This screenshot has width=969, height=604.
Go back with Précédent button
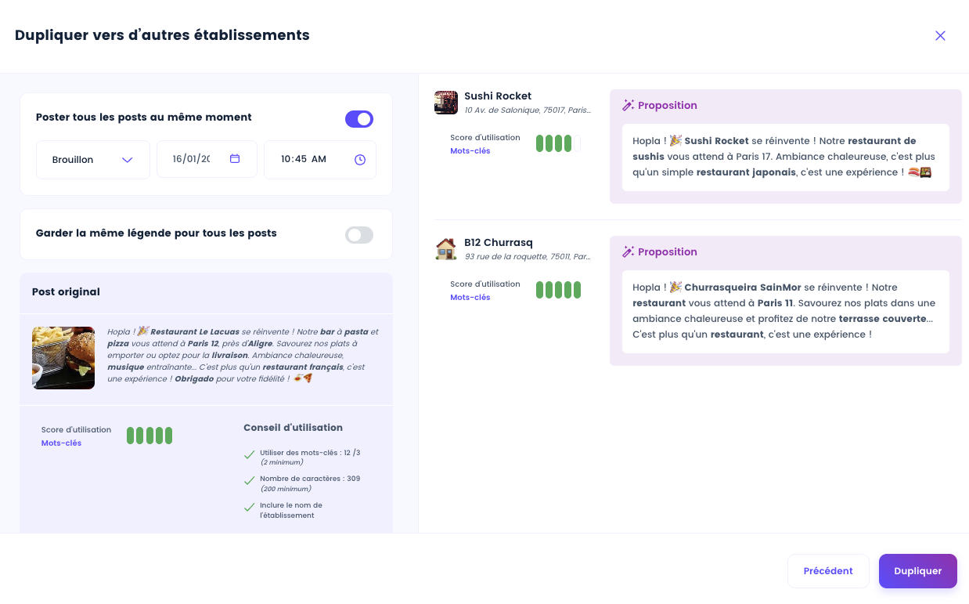pyautogui.click(x=828, y=571)
